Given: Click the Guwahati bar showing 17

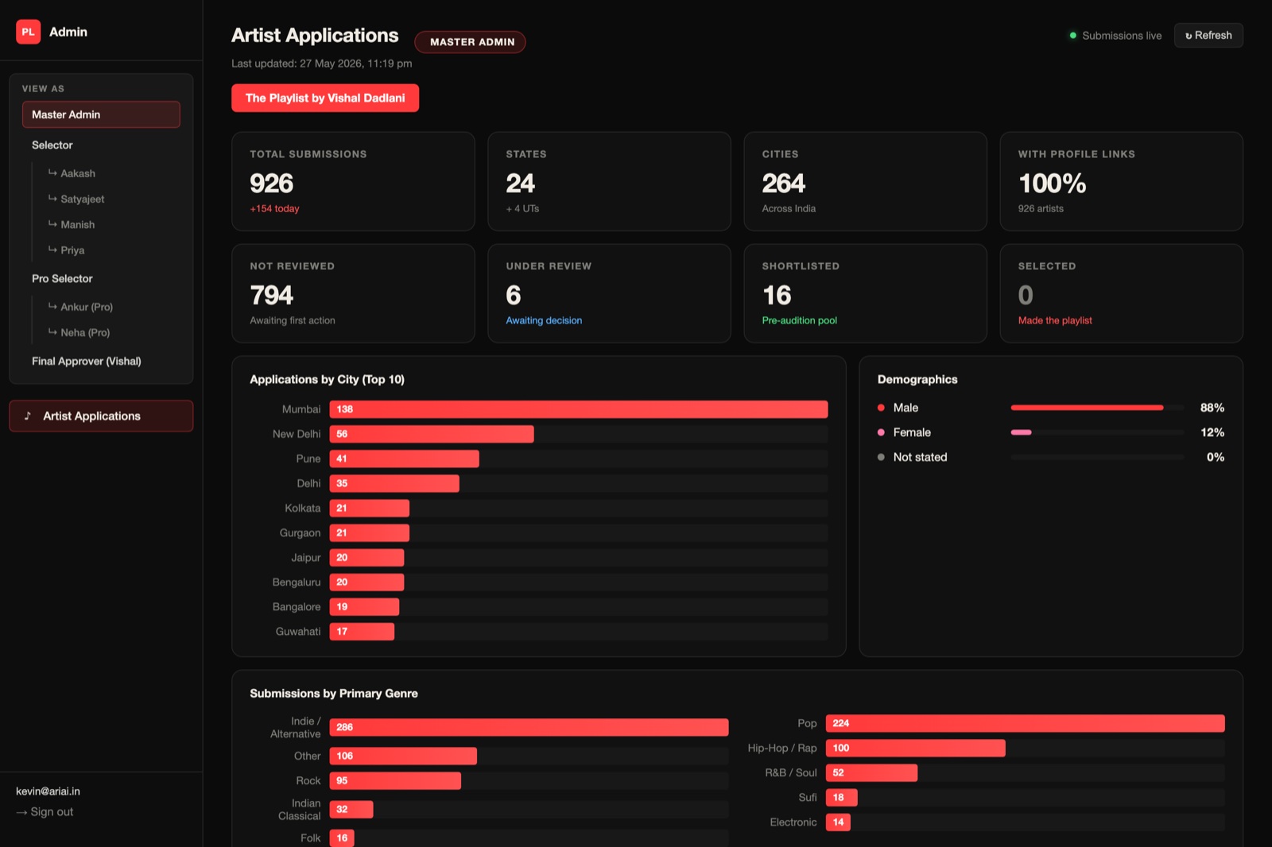Looking at the screenshot, I should coord(362,631).
